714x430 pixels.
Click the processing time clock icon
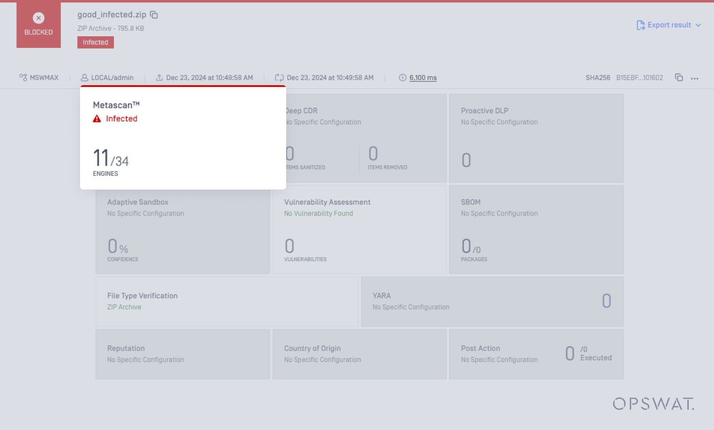click(402, 78)
